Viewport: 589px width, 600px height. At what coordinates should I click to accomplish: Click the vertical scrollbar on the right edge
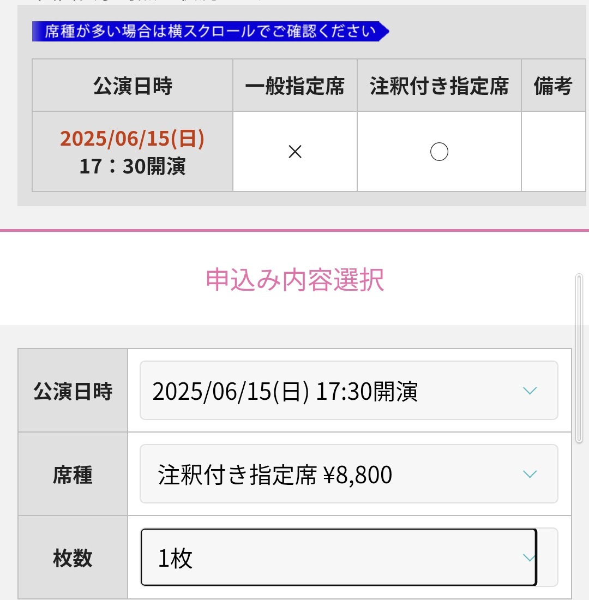(x=579, y=358)
